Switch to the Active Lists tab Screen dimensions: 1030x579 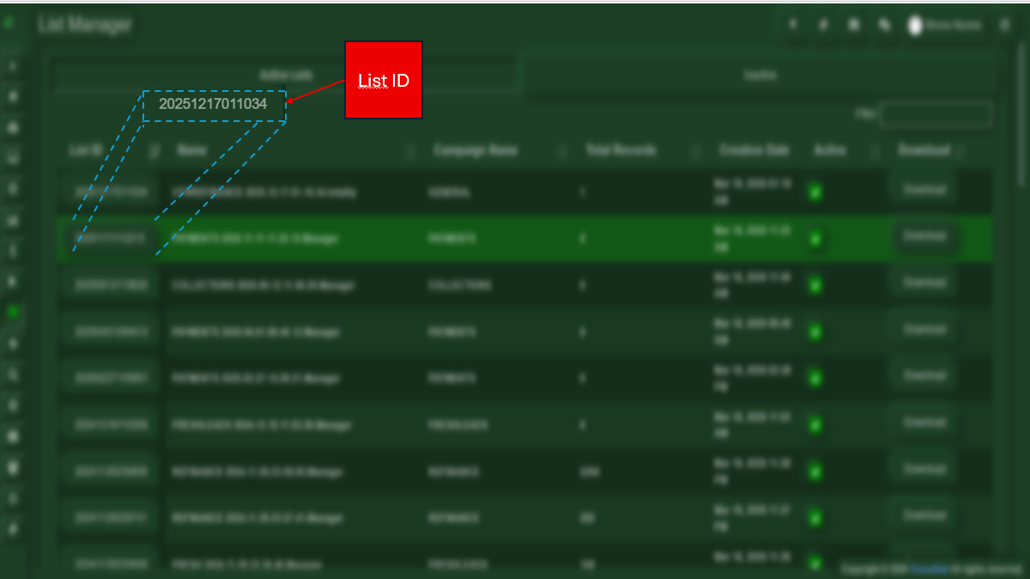[286, 75]
